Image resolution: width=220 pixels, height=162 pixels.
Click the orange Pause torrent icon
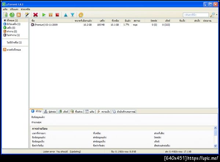point(51,15)
